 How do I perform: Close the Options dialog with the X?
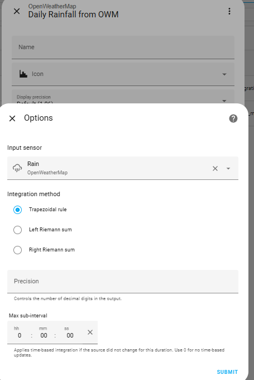[12, 118]
